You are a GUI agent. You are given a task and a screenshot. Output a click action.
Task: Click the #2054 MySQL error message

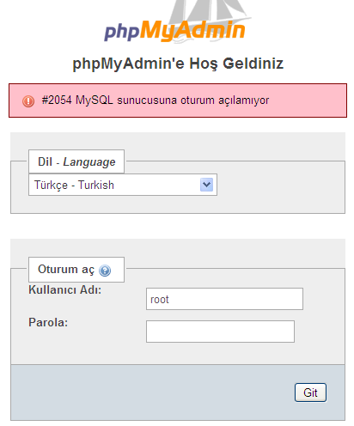[156, 100]
